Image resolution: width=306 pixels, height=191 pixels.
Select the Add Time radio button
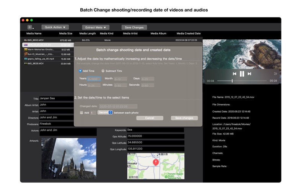[x=80, y=71]
